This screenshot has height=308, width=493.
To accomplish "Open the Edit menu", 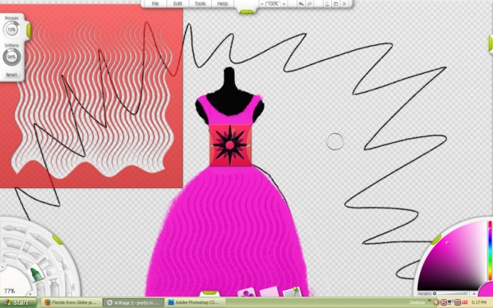I will [x=177, y=4].
